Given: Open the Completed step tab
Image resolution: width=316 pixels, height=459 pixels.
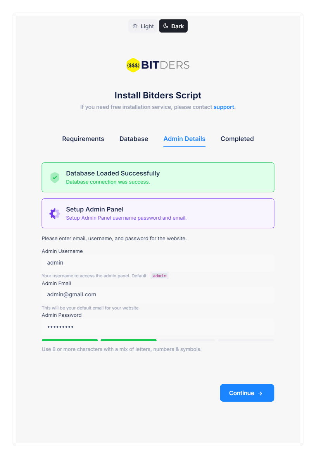Looking at the screenshot, I should click(x=237, y=139).
